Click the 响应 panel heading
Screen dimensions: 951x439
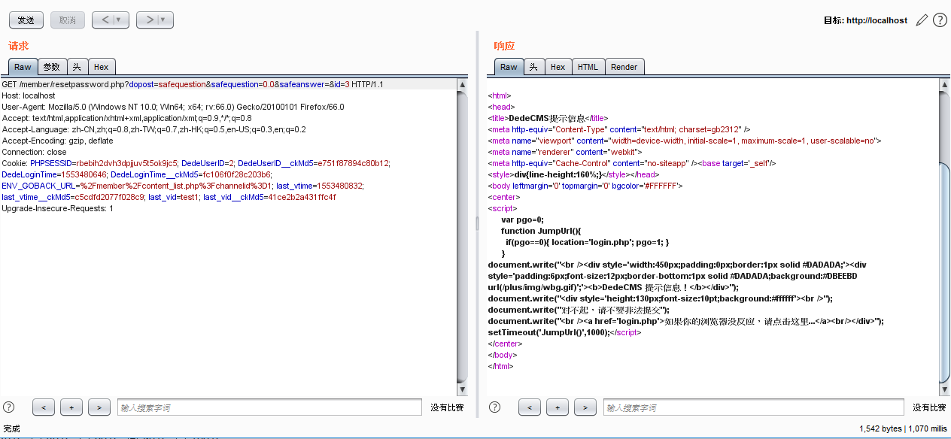[x=504, y=46]
